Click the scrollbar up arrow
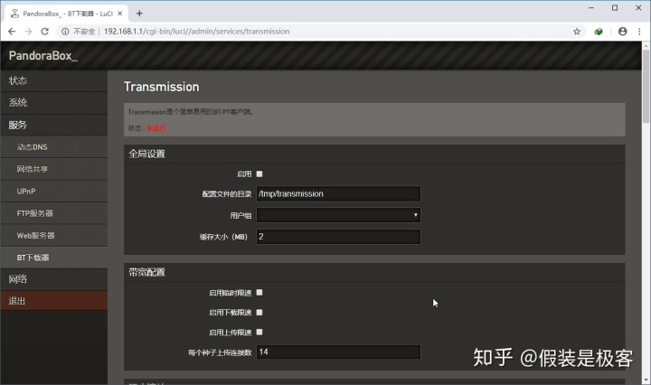Screen dimensions: 651x385 click(646, 45)
